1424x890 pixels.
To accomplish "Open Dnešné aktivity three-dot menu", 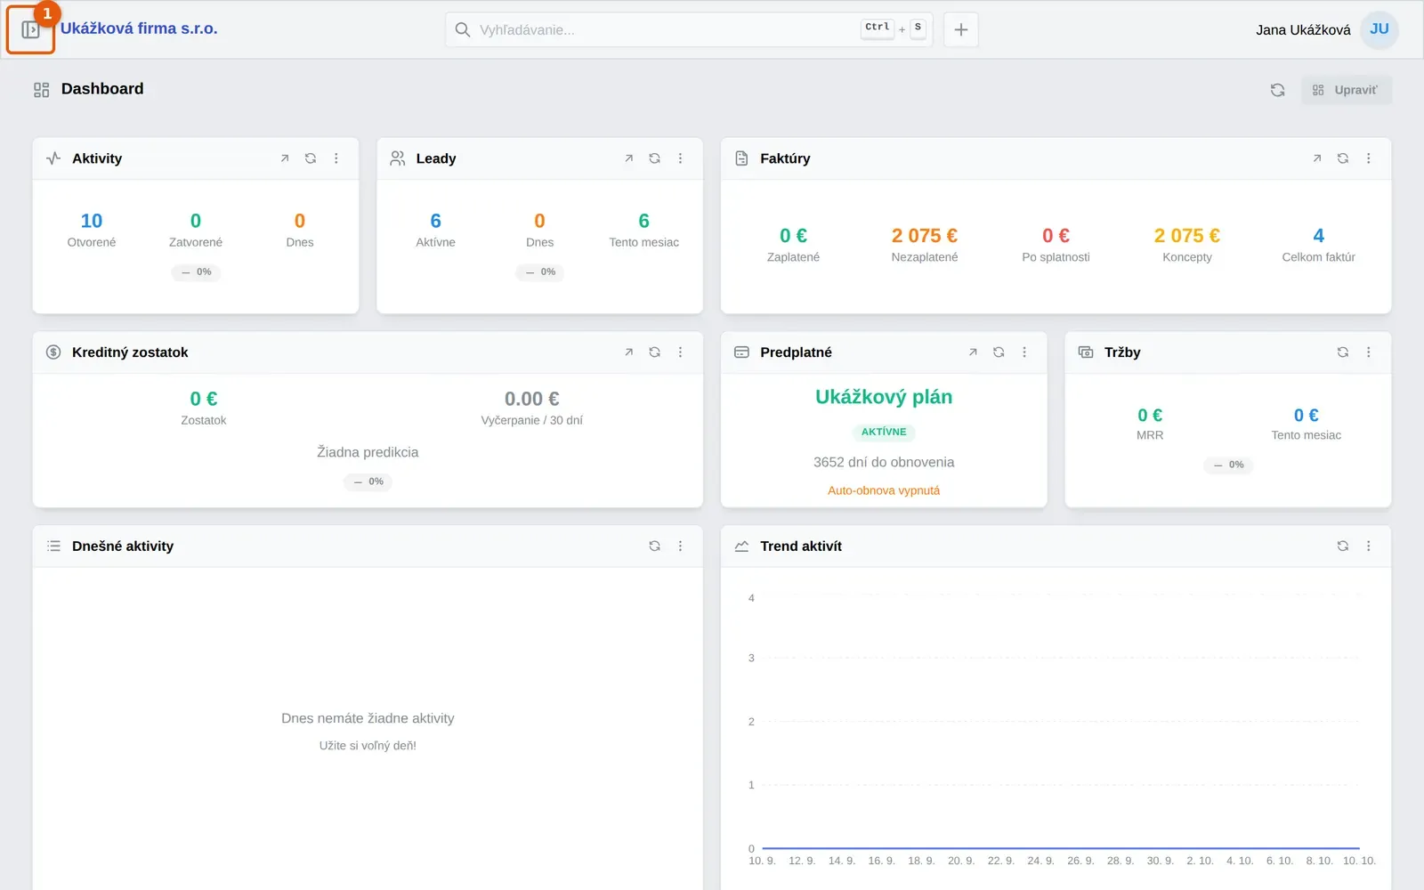I will pos(681,546).
